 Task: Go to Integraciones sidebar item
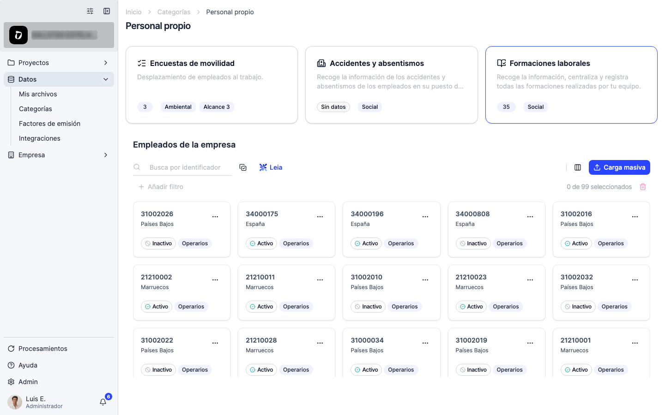click(x=40, y=138)
